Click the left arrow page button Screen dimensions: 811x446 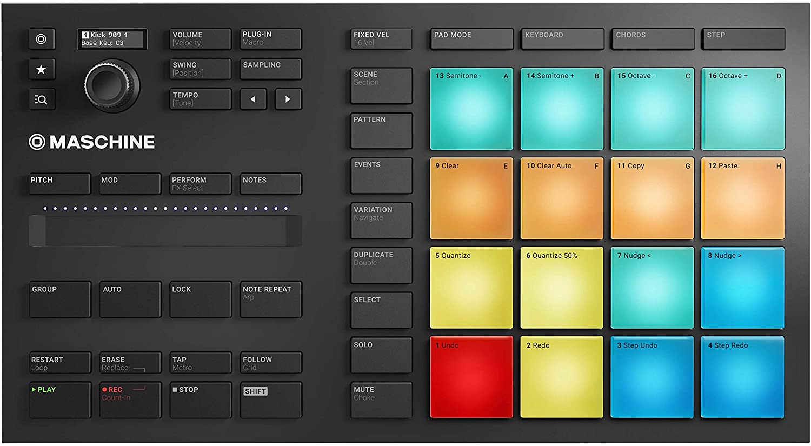(252, 99)
